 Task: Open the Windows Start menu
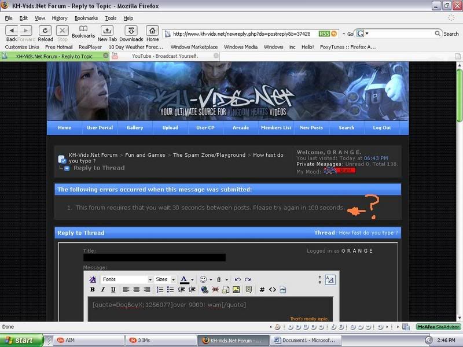click(21, 340)
